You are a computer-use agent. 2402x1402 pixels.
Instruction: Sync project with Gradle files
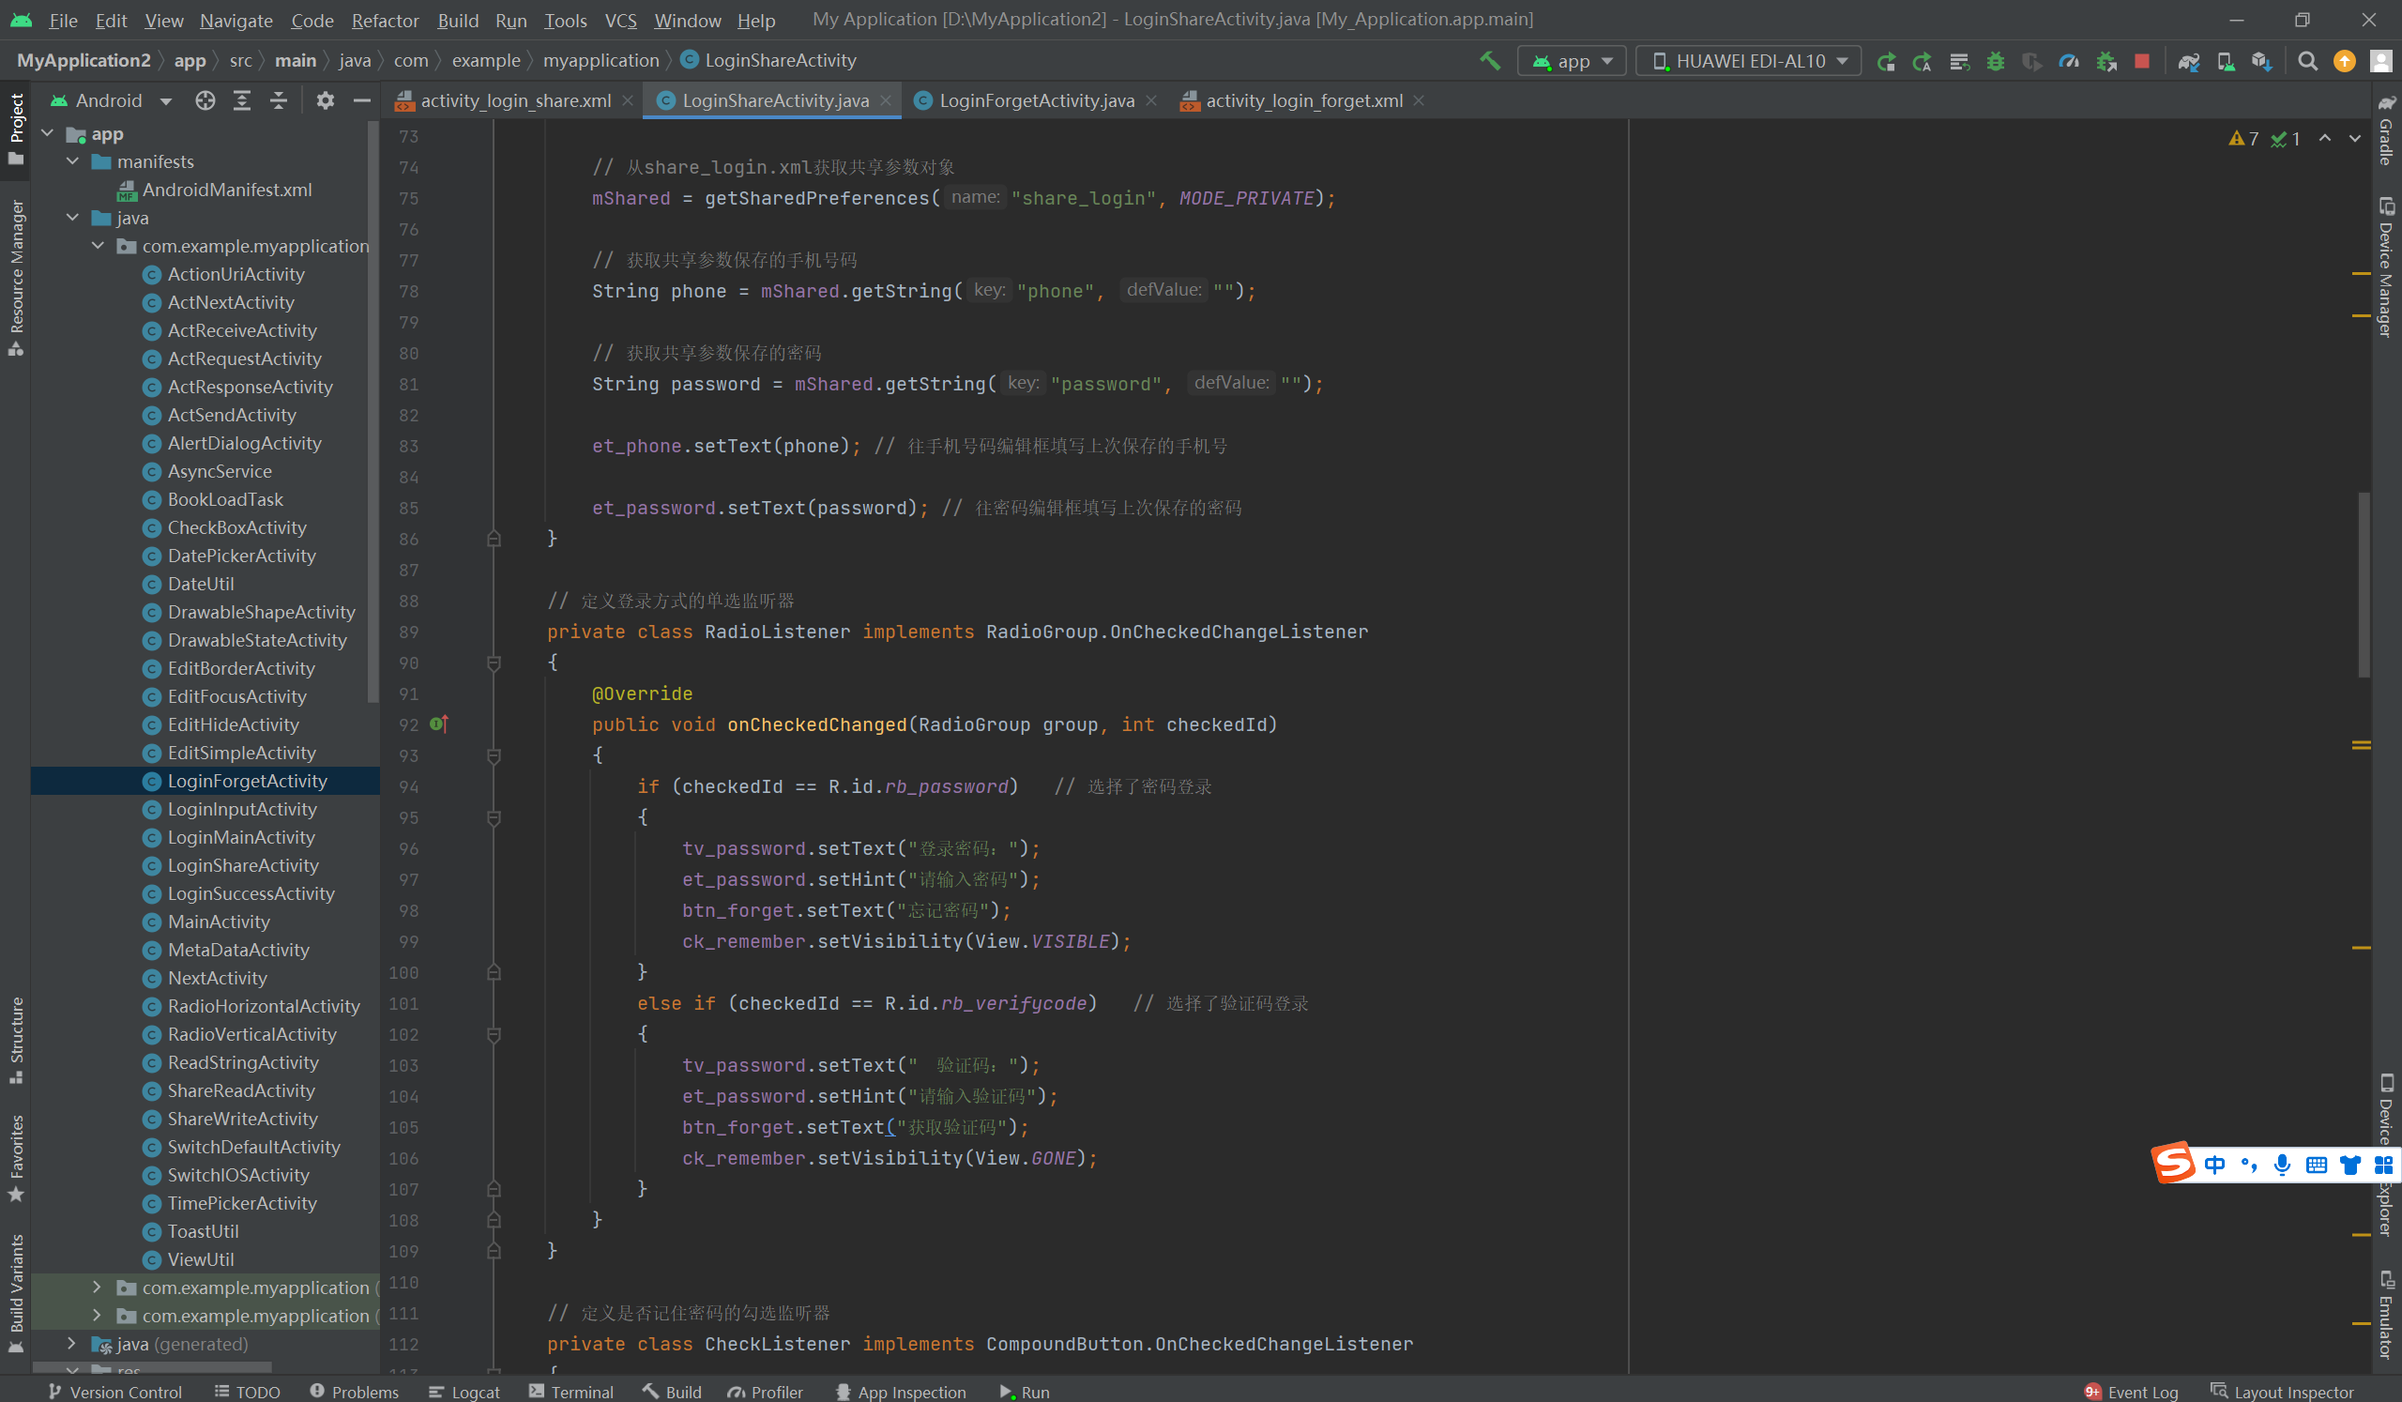(2188, 61)
